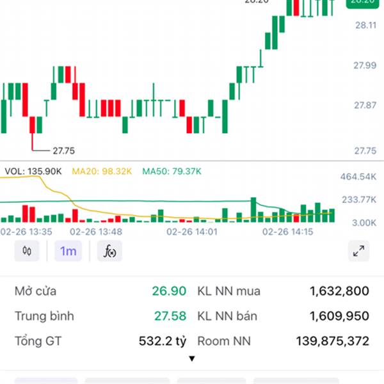
Task: Click the Mở cửa label
Action: (x=35, y=291)
